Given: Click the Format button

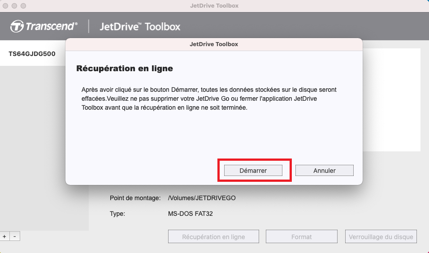Looking at the screenshot, I should pos(302,236).
